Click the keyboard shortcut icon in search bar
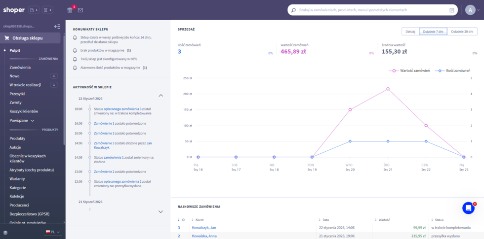Image resolution: width=484 pixels, height=239 pixels. [x=451, y=10]
